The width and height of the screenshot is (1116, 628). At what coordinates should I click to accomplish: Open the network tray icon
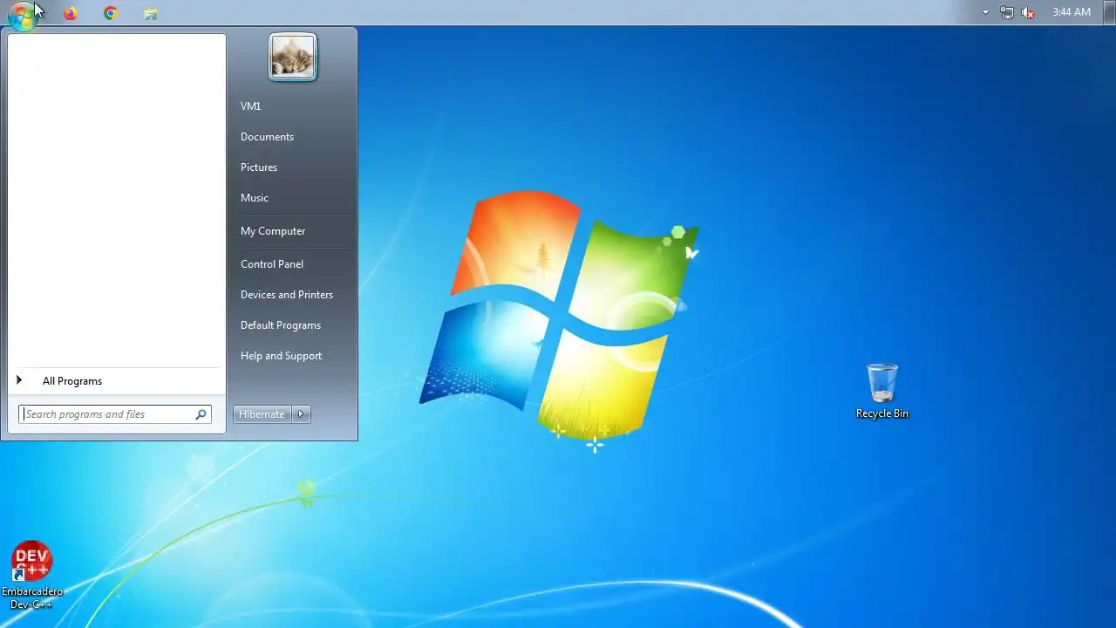(1007, 12)
